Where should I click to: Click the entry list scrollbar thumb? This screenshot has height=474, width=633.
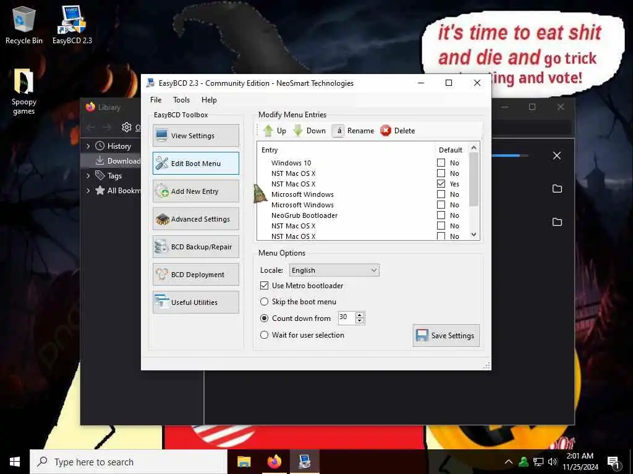pos(474,180)
